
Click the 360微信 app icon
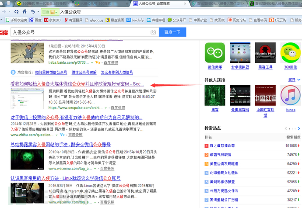(290, 53)
